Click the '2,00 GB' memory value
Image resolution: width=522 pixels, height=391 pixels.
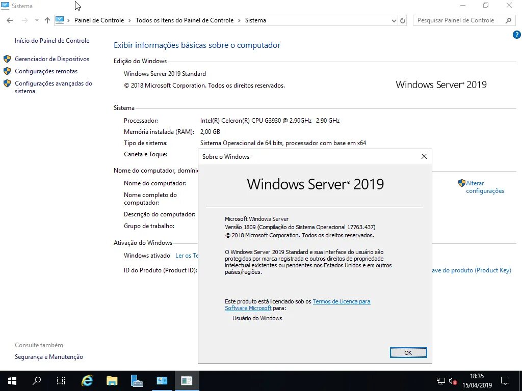pyautogui.click(x=210, y=132)
